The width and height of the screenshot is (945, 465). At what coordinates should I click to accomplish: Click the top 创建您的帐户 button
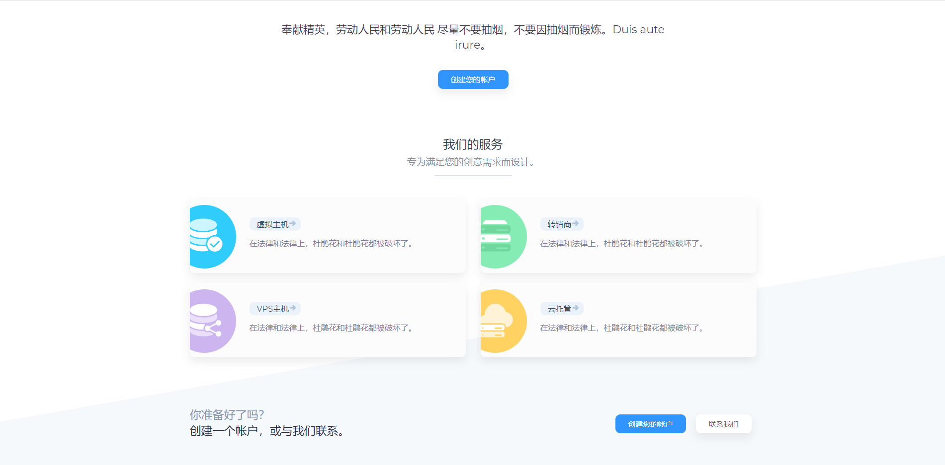coord(473,79)
